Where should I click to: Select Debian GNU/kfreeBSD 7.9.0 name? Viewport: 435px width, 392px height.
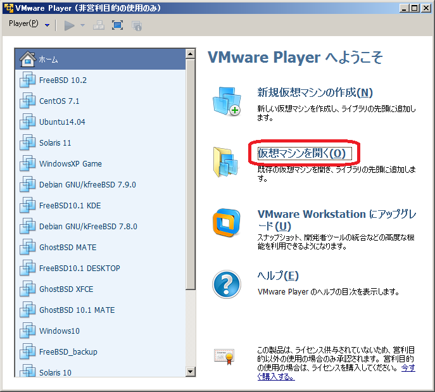(87, 185)
